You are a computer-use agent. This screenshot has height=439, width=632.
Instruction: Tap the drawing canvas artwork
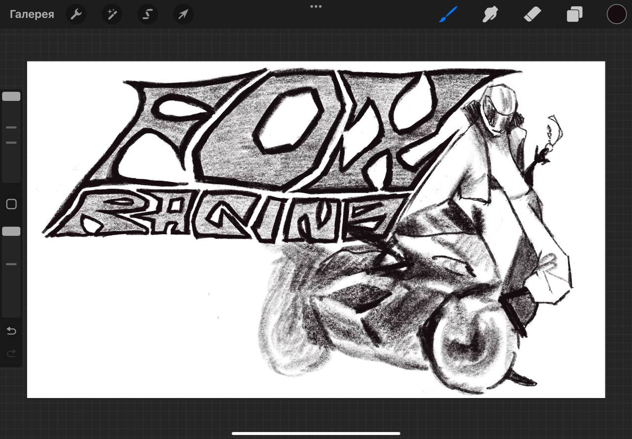pyautogui.click(x=316, y=230)
